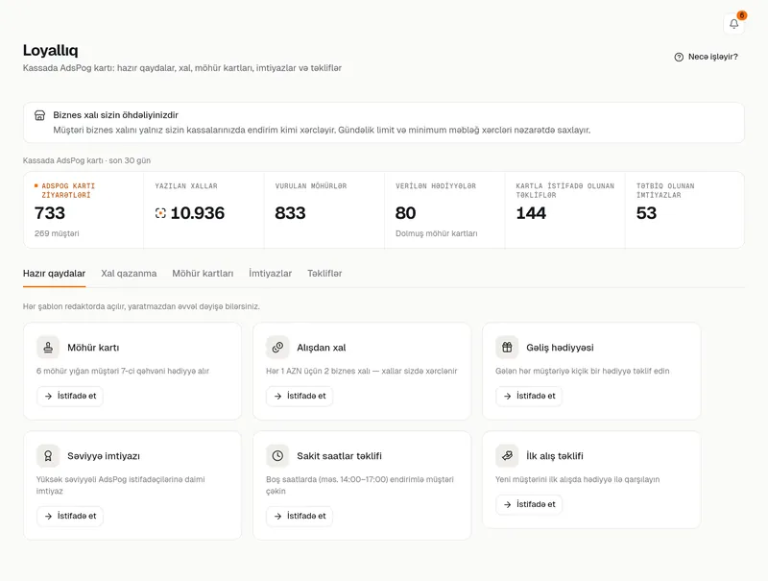Viewport: 768px width, 581px height.
Task: Select the Vurulan möhürlər stat card
Action: [324, 209]
